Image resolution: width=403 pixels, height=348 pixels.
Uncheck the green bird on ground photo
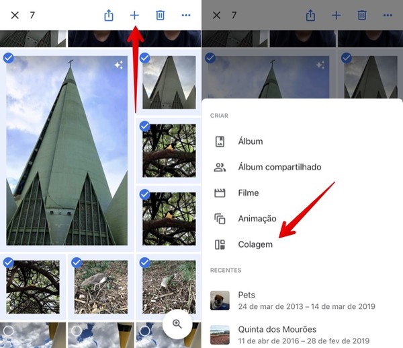tap(144, 263)
